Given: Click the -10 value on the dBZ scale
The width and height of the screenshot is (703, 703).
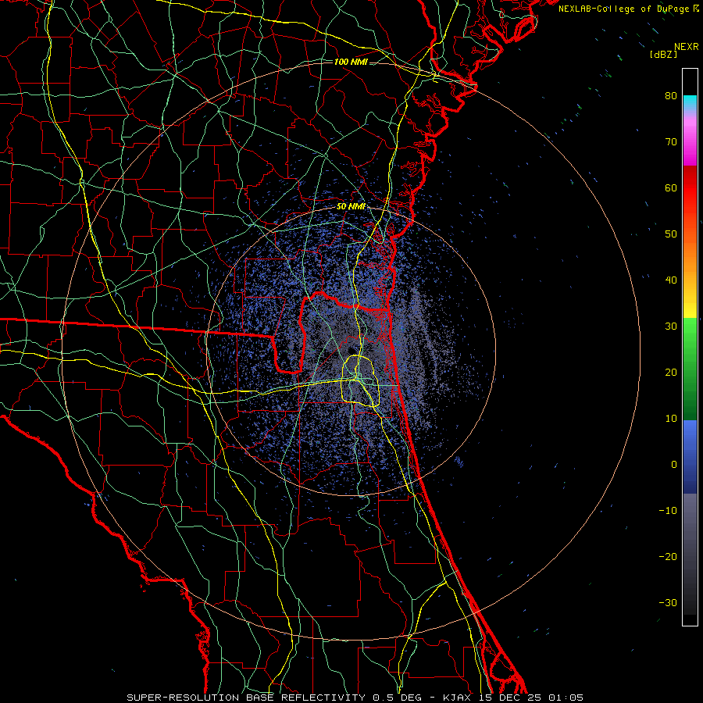Looking at the screenshot, I should 668,511.
